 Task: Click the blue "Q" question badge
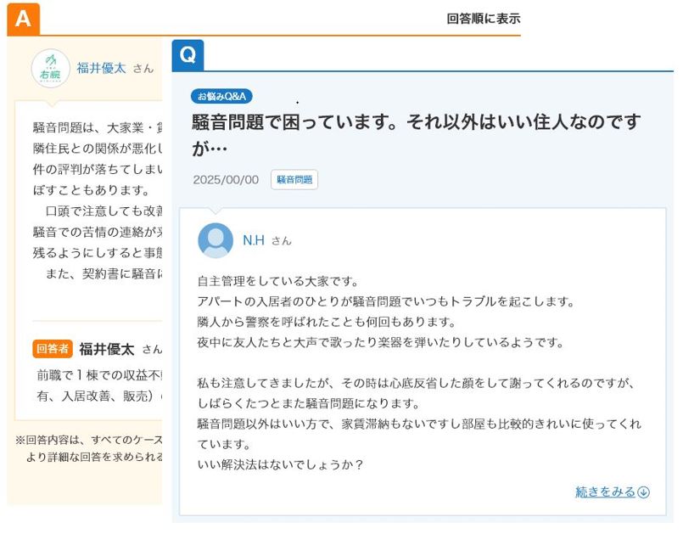[188, 55]
